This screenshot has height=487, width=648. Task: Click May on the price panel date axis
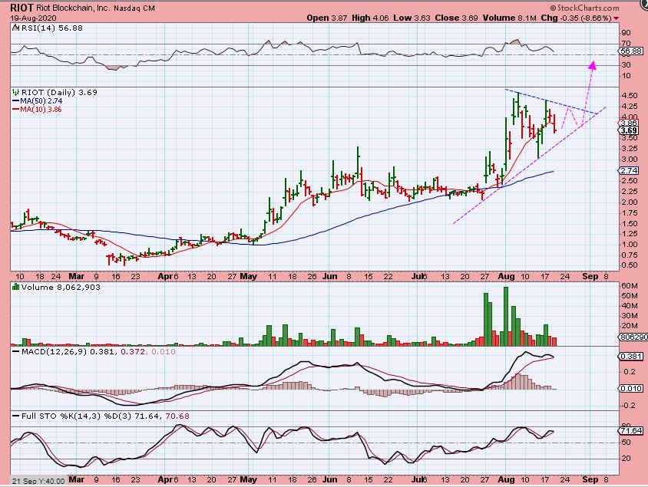coord(248,276)
